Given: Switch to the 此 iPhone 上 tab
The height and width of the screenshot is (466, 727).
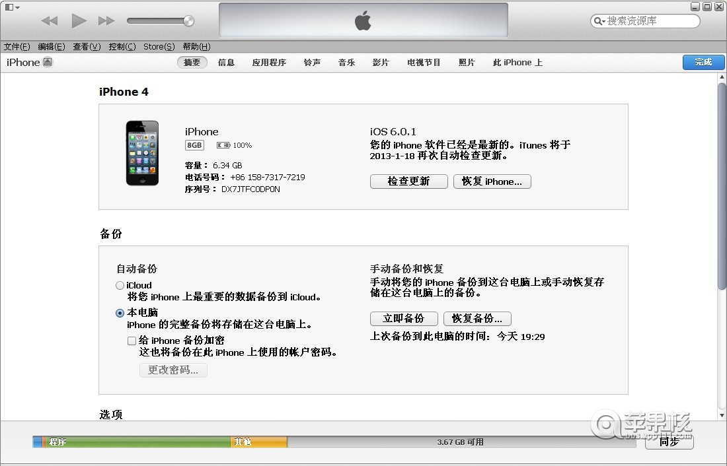Looking at the screenshot, I should click(517, 63).
